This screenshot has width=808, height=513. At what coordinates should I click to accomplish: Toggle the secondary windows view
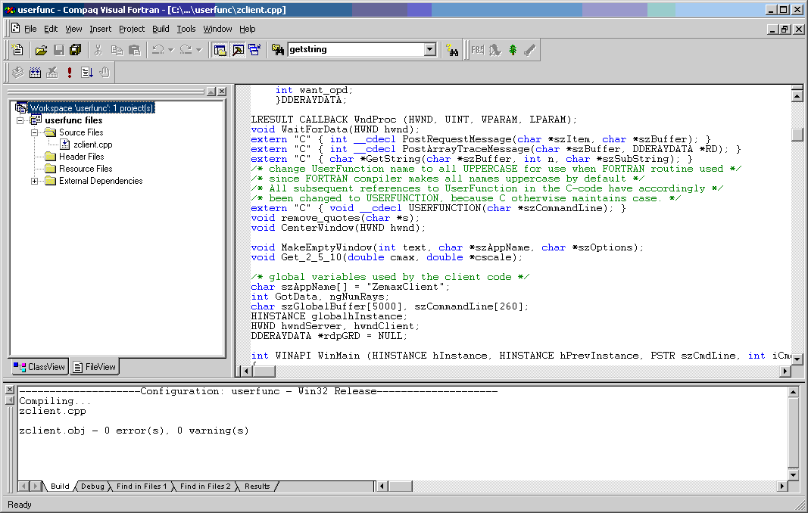point(256,48)
